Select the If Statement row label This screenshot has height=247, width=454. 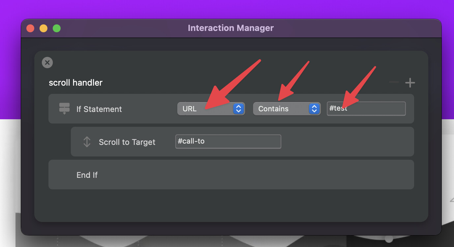point(99,109)
